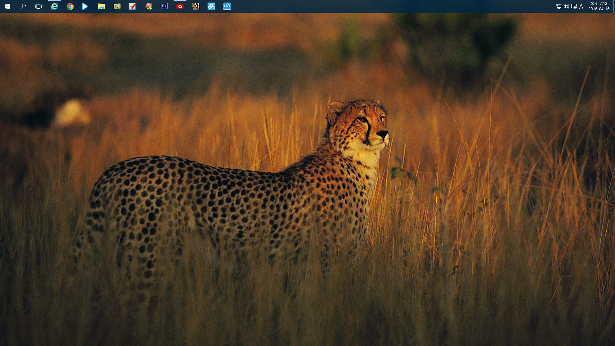Launch Google Chrome from the taskbar

pyautogui.click(x=70, y=6)
